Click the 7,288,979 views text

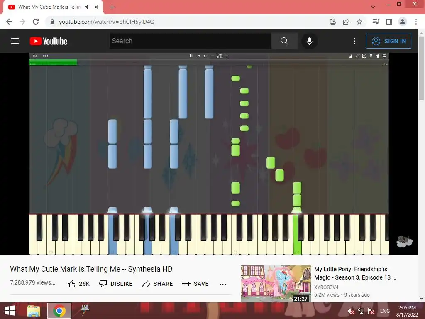tap(32, 282)
